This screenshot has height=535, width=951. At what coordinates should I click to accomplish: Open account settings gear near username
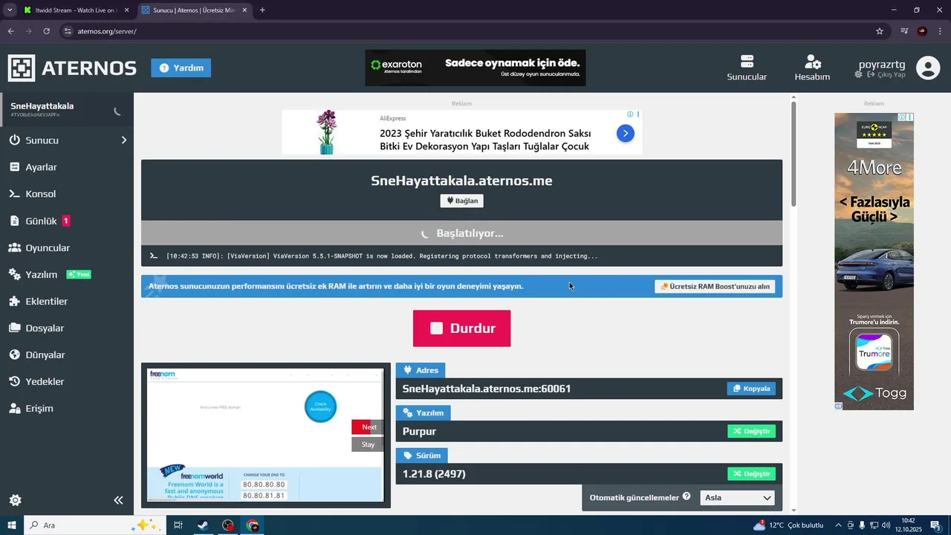click(859, 75)
